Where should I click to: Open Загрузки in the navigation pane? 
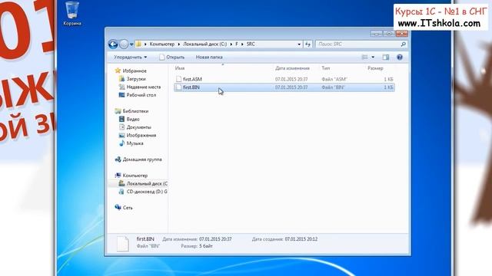pos(136,79)
